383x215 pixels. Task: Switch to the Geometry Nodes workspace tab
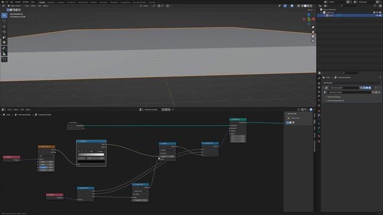click(x=139, y=2)
